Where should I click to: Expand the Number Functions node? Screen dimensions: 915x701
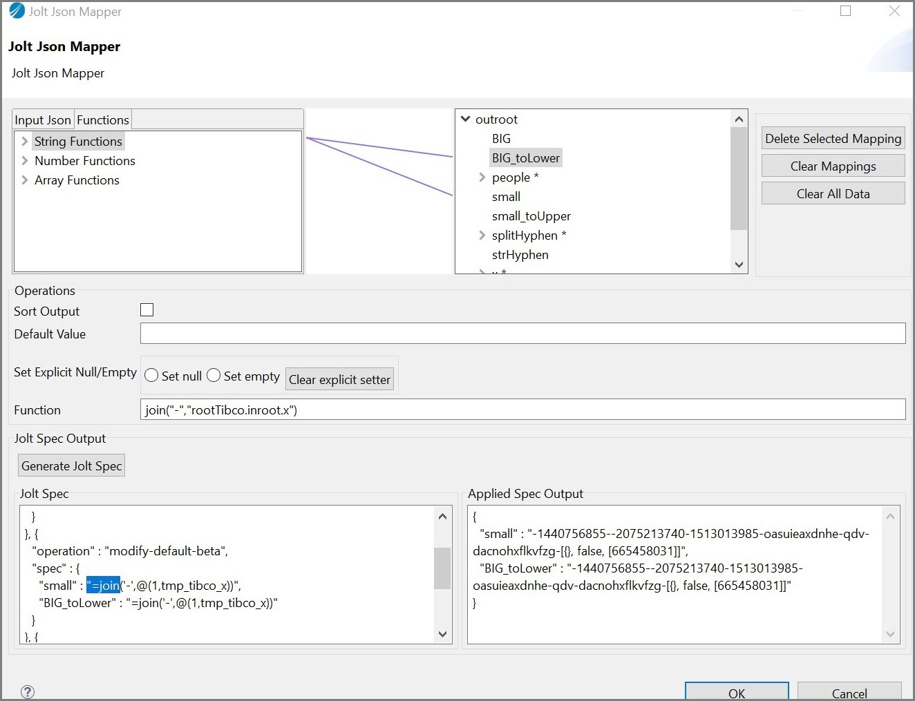coord(25,161)
